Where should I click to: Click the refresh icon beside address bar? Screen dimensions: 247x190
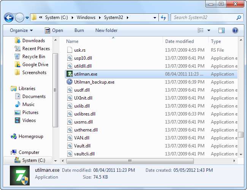pos(163,18)
